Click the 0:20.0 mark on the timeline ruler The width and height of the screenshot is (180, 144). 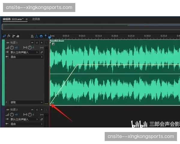point(115,36)
